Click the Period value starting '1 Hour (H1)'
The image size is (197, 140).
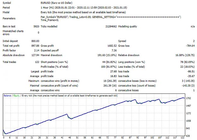[84, 8]
